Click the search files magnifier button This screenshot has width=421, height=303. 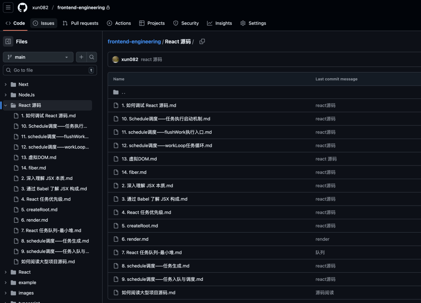tap(92, 57)
